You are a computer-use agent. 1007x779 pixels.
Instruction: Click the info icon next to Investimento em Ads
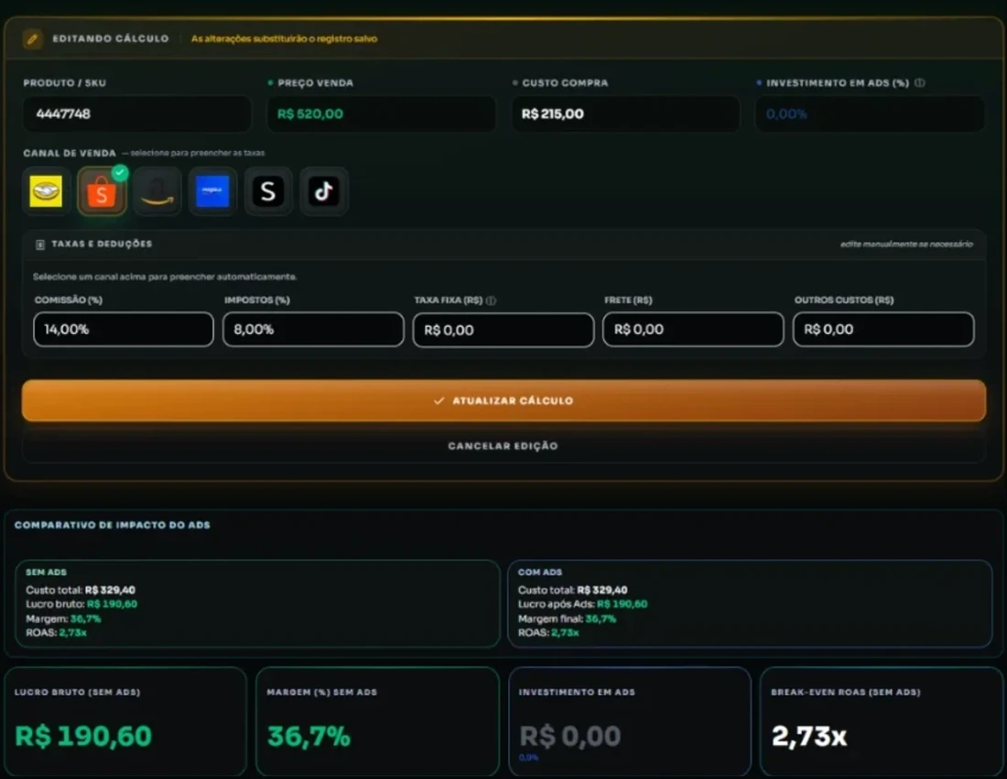(920, 83)
